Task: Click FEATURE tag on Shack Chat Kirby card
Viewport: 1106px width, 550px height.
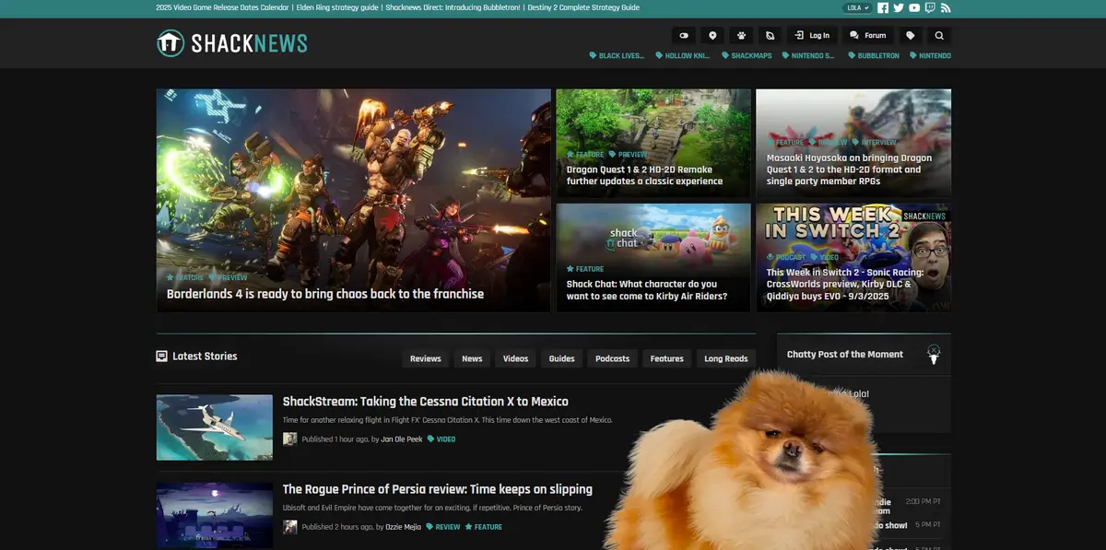Action: tap(585, 269)
